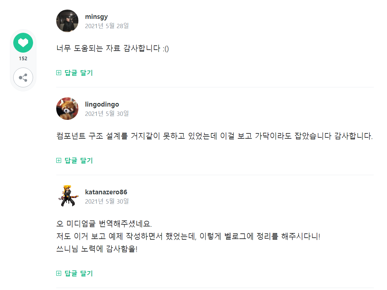Click the plus icon under minsgy's comment
The image size is (387, 290).
coord(59,73)
